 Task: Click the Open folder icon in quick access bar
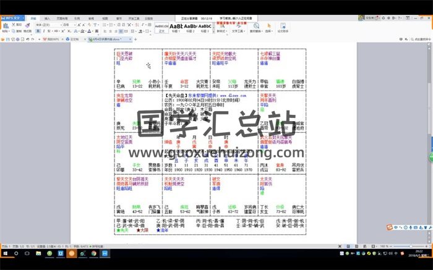tap(3, 40)
